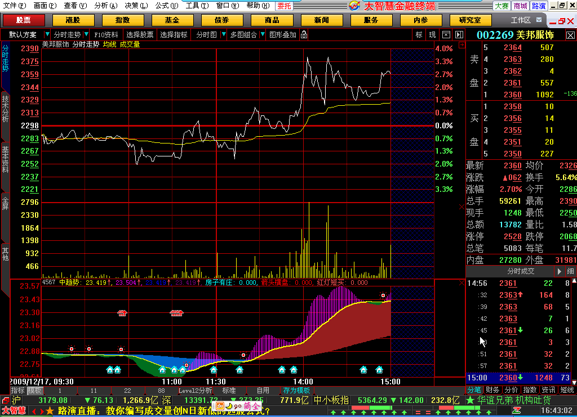Switch to the 财务 right panel tab
The height and width of the screenshot is (417, 577).
(x=492, y=390)
